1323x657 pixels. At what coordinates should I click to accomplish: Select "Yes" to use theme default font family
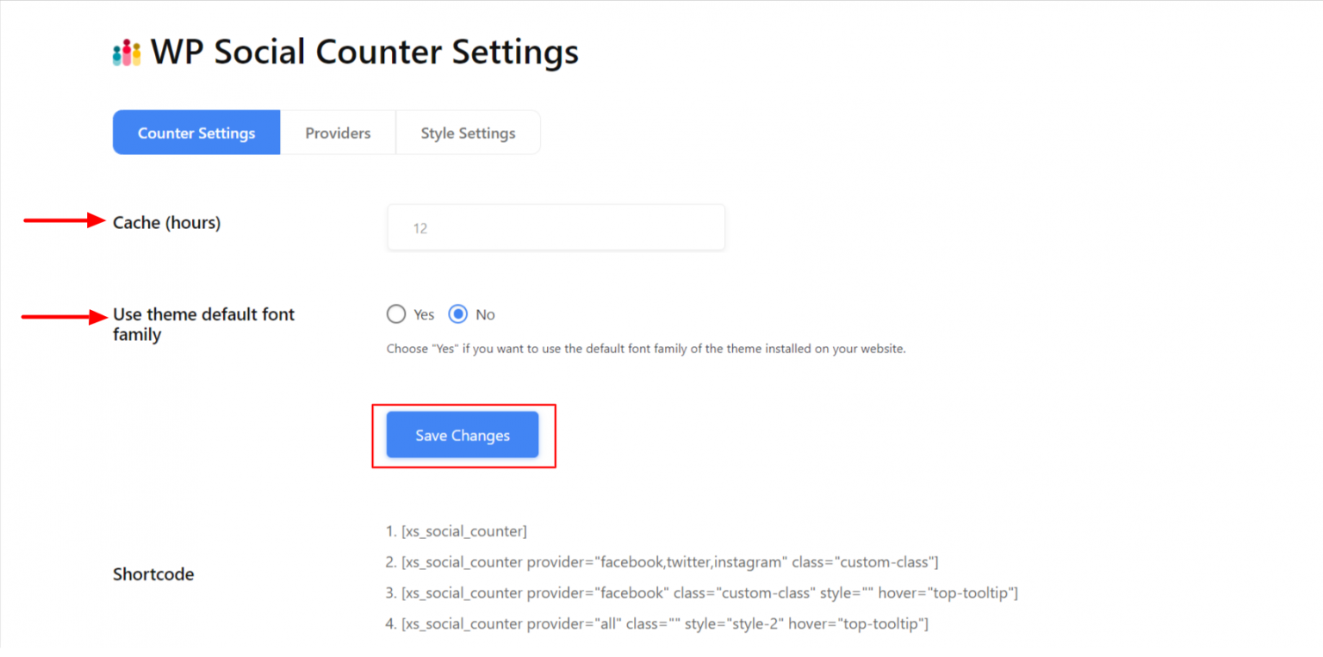[x=396, y=314]
